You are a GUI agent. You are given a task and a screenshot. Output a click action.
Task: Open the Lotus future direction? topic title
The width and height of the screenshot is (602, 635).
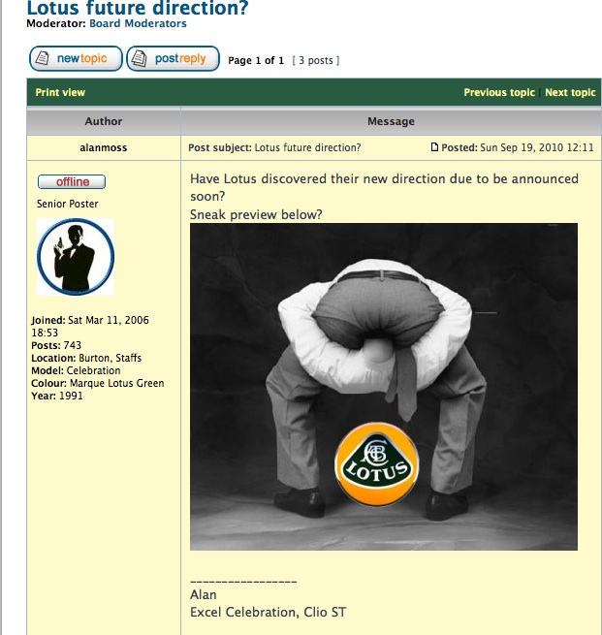click(138, 8)
